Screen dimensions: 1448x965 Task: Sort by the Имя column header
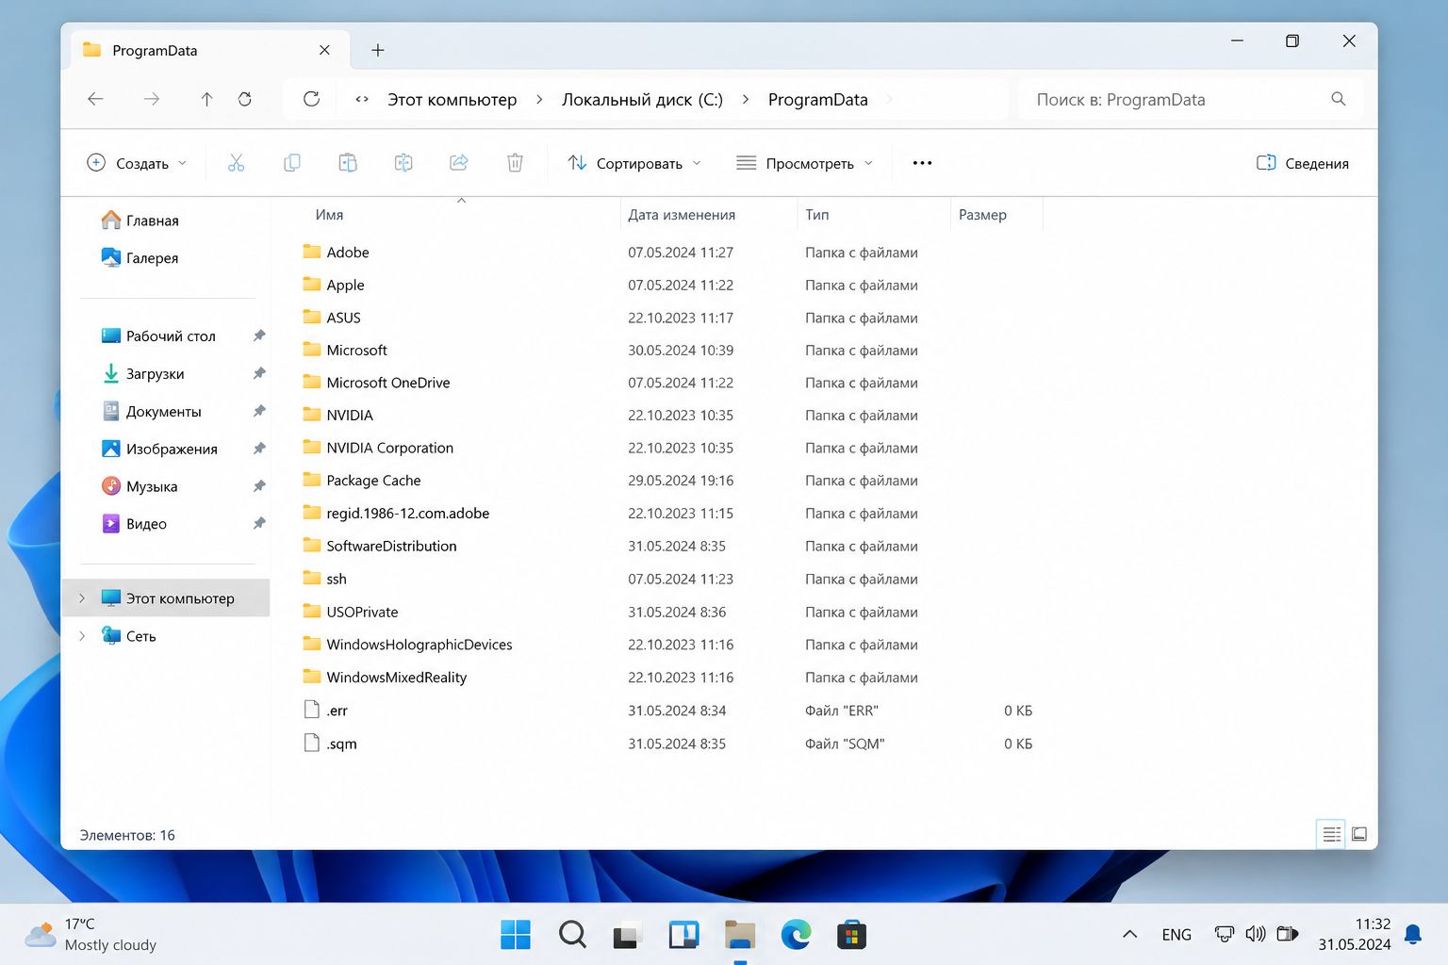(x=329, y=215)
